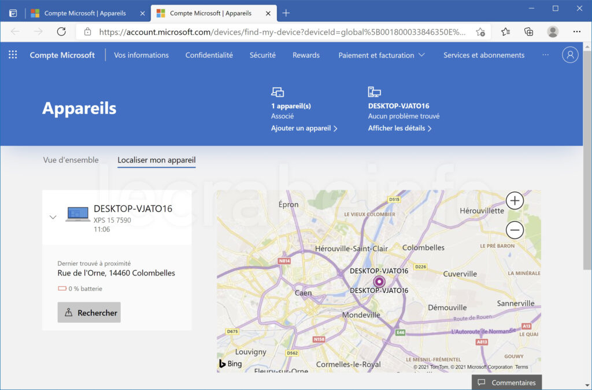Screen dimensions: 592x390
Task: Open Confidentialité page
Action: click(x=209, y=55)
